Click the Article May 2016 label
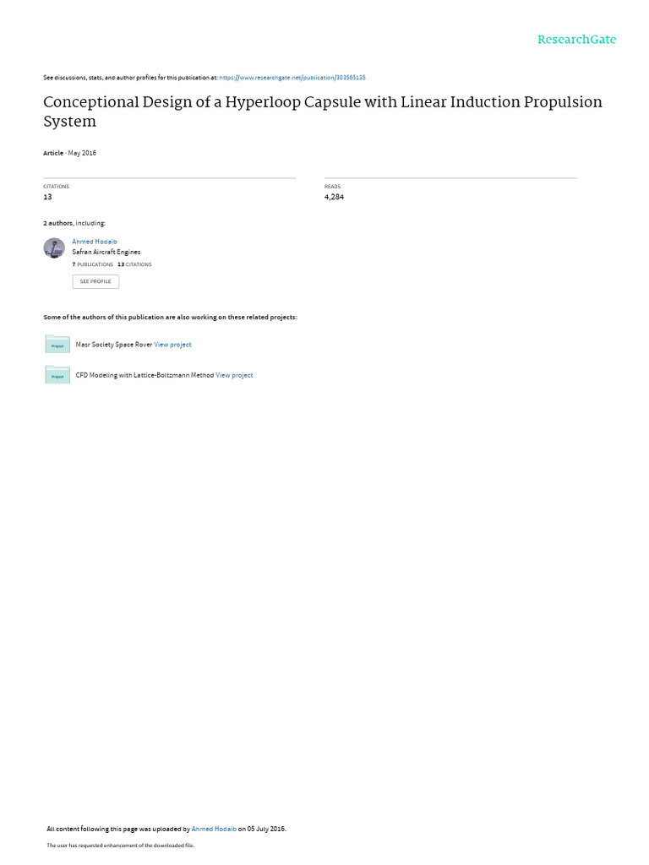 [x=69, y=154]
